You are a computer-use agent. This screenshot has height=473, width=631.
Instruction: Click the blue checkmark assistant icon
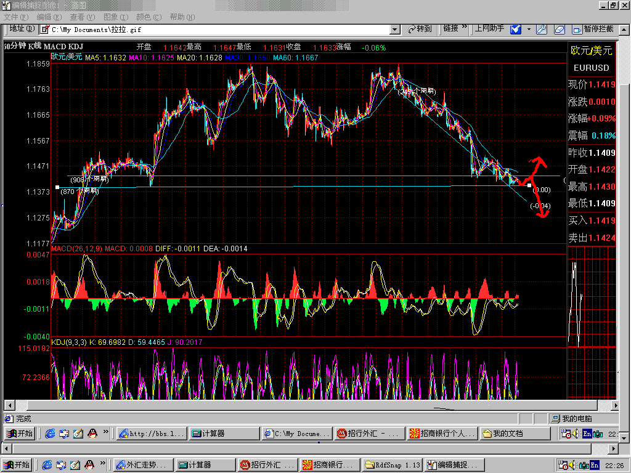pos(516,29)
